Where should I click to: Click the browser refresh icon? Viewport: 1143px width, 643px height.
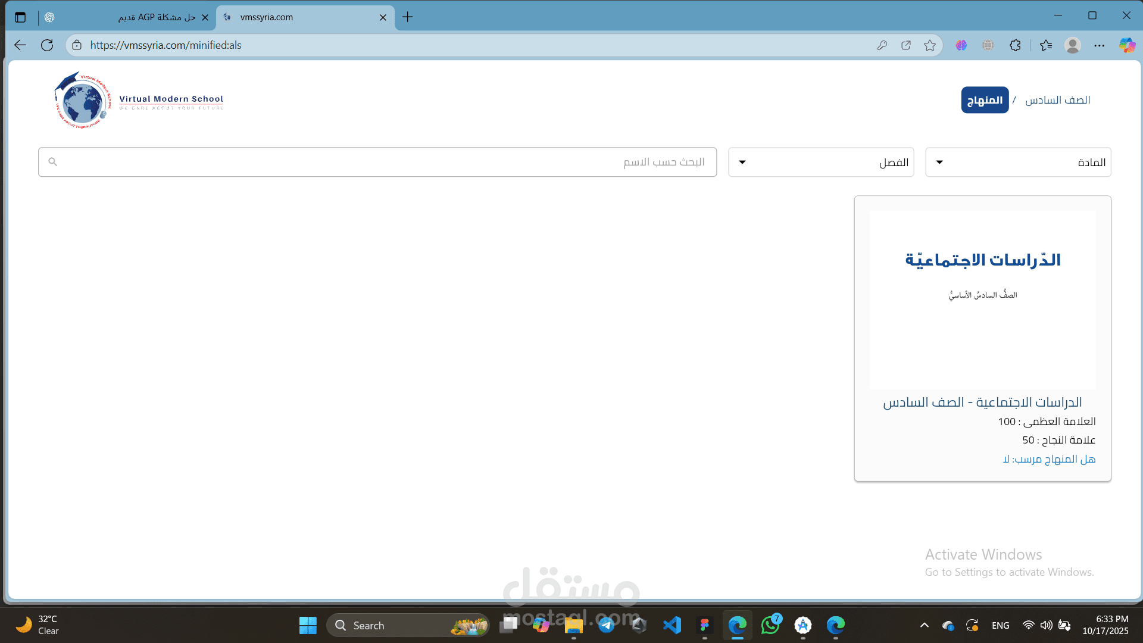[x=47, y=45]
